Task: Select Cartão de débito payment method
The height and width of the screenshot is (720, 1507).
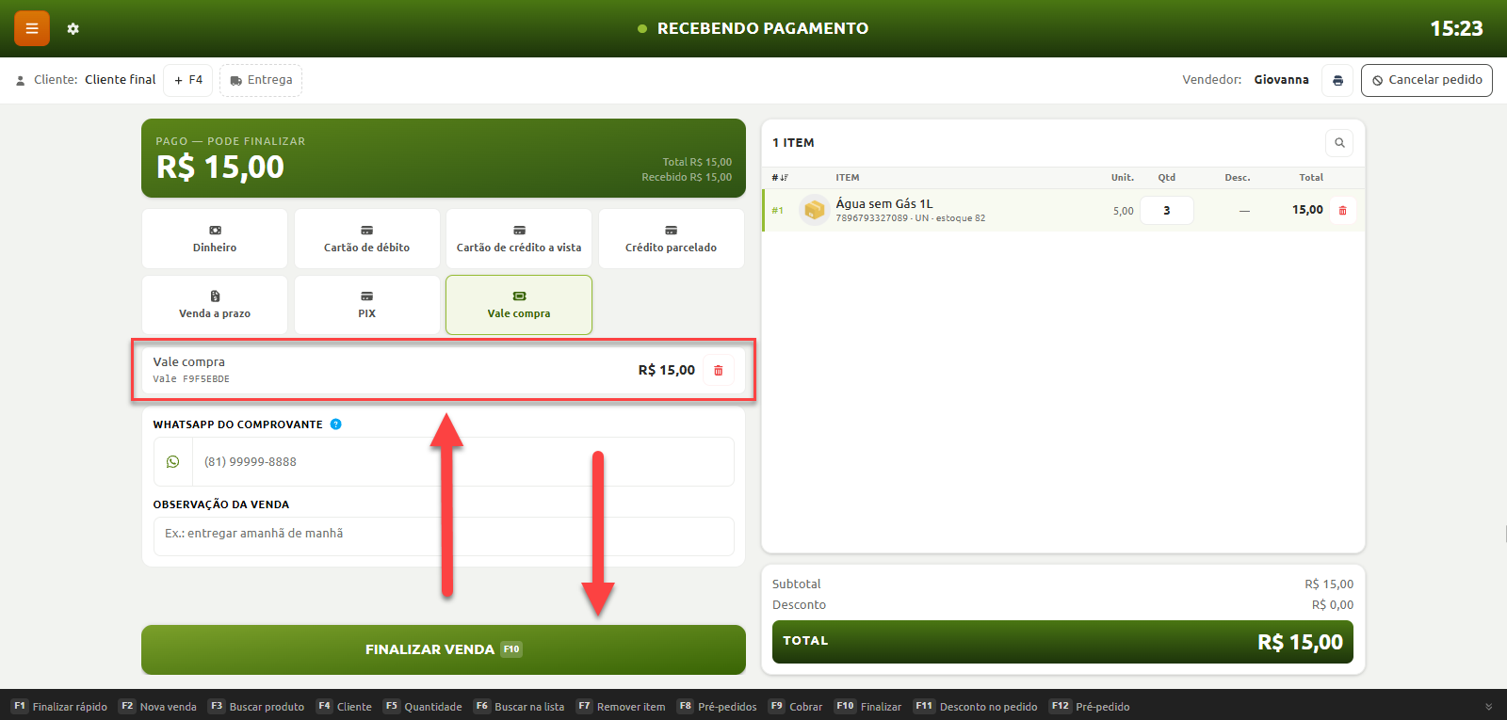Action: pyautogui.click(x=367, y=239)
